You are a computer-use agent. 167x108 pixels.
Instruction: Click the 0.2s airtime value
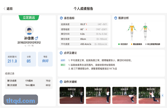pos(83,34)
